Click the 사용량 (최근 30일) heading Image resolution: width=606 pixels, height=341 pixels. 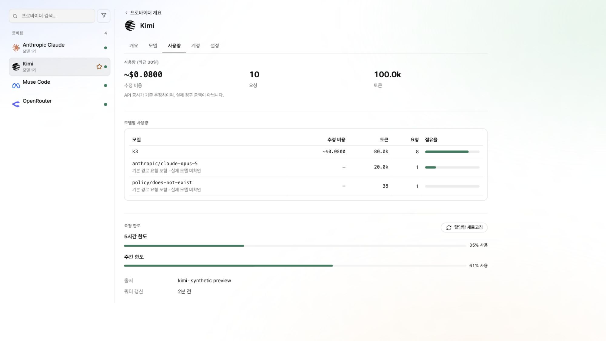141,62
